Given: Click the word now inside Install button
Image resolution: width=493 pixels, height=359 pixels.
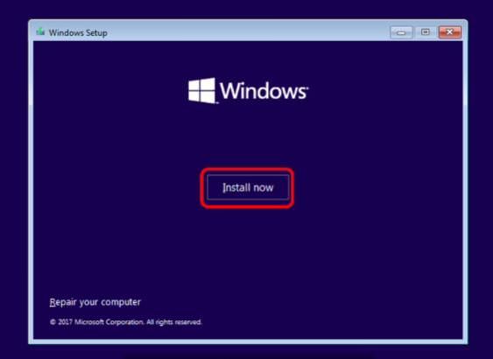Looking at the screenshot, I should (x=264, y=188).
